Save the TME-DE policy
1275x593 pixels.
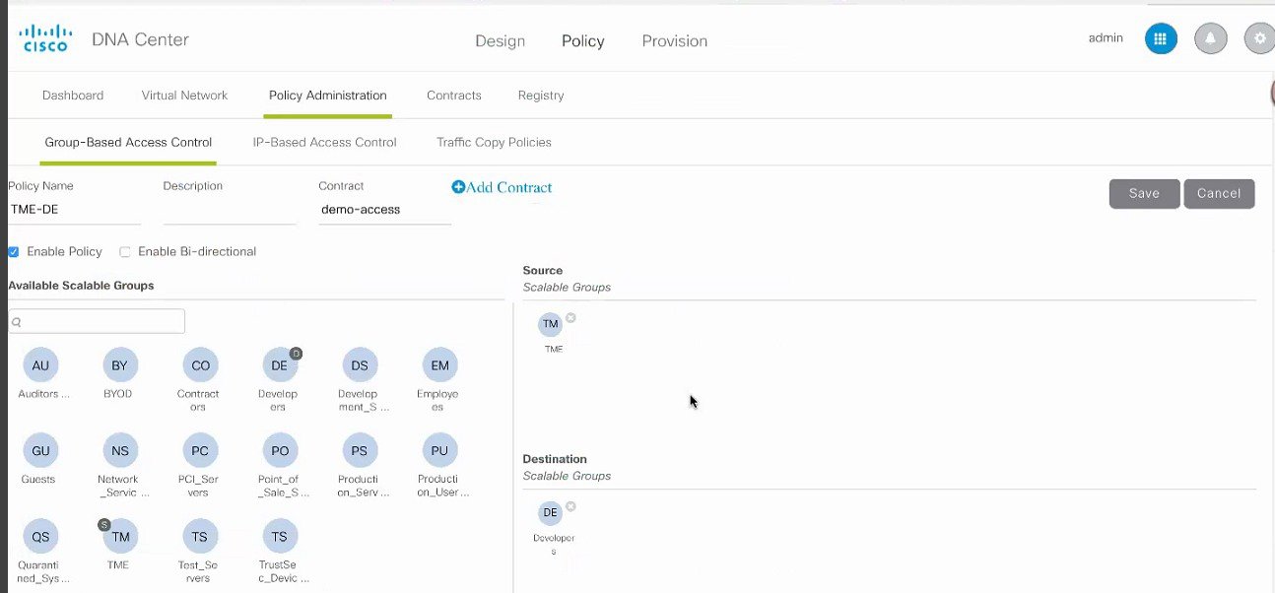pyautogui.click(x=1144, y=193)
